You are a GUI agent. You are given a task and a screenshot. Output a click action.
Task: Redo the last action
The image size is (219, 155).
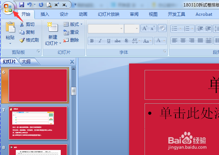click(x=41, y=5)
